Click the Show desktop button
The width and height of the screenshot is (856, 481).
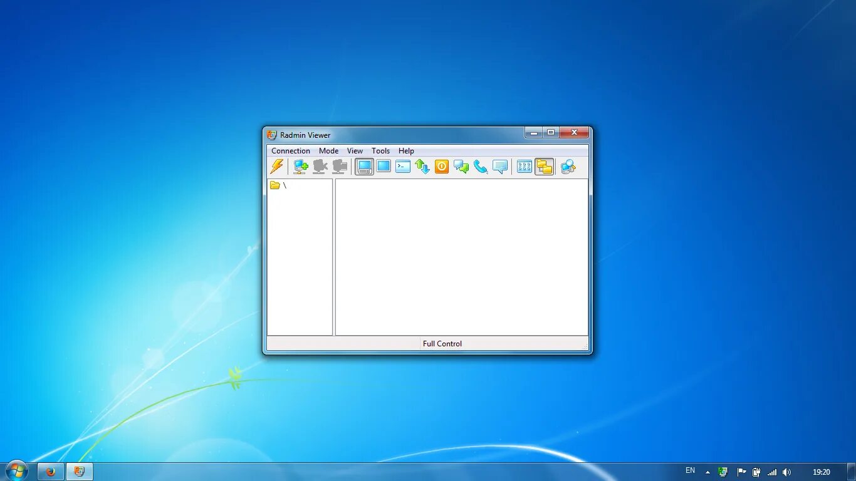[852, 472]
